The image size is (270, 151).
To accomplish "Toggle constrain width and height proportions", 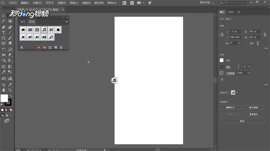I will (265, 35).
